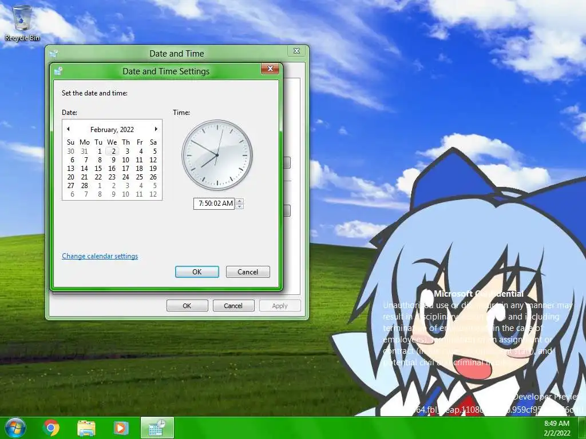
Task: Go to the previous month in calendar
Action: [69, 129]
